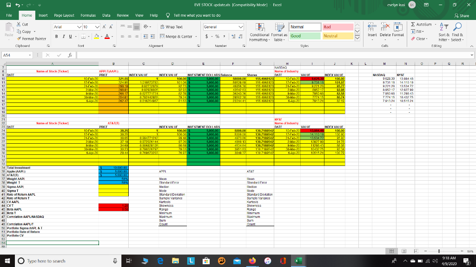This screenshot has height=267, width=476.
Task: Apply the Font Color A icon
Action: (107, 37)
